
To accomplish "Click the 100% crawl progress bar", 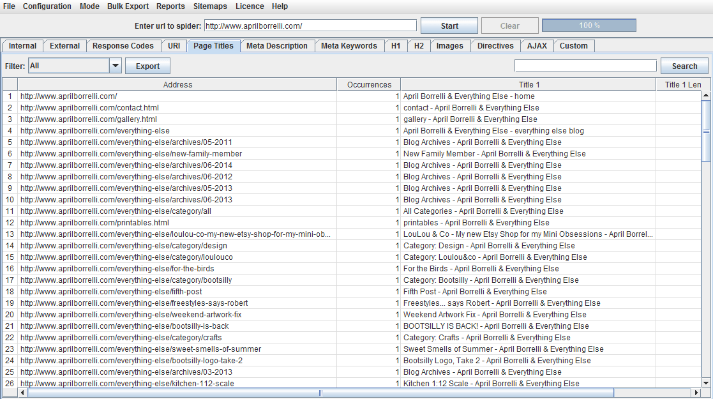I will point(589,26).
